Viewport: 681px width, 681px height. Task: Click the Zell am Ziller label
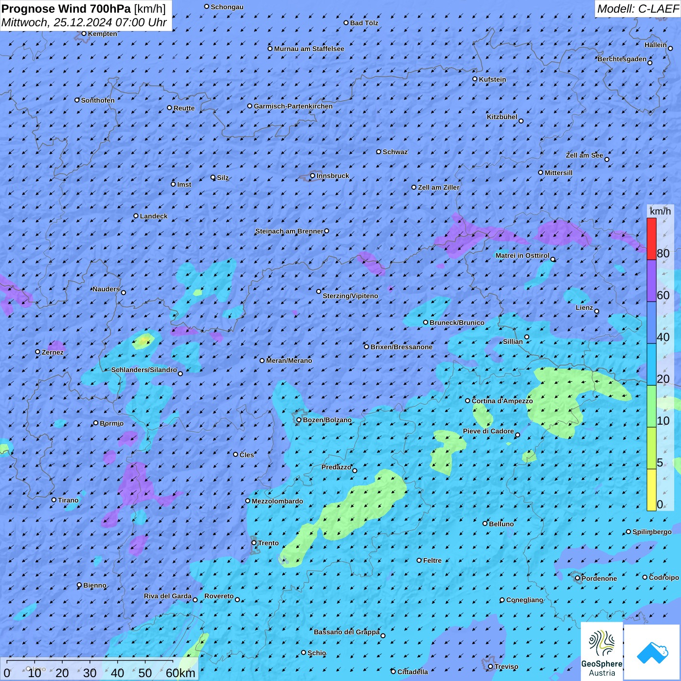click(x=439, y=187)
